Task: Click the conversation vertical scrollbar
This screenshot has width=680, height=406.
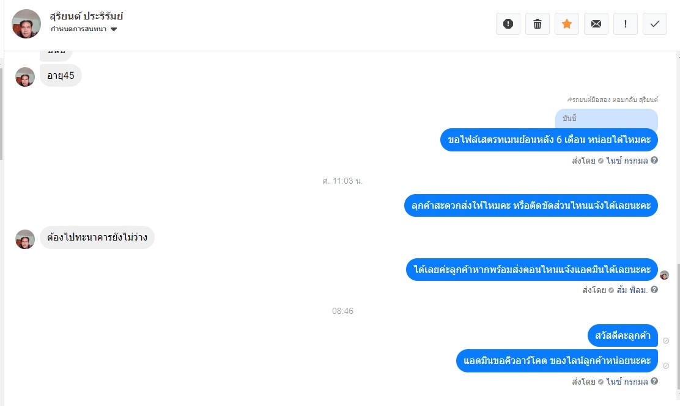Action: click(678, 332)
